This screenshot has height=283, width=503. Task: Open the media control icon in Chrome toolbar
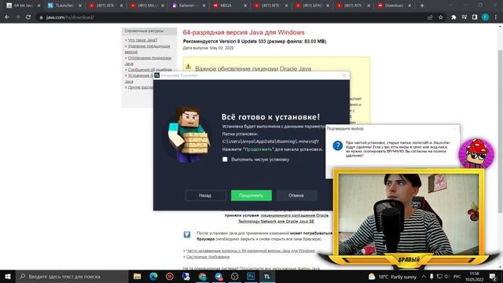point(464,17)
